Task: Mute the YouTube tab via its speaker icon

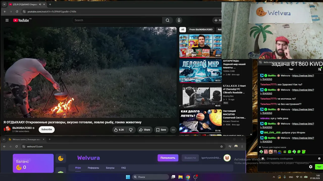Action: tap(40, 4)
